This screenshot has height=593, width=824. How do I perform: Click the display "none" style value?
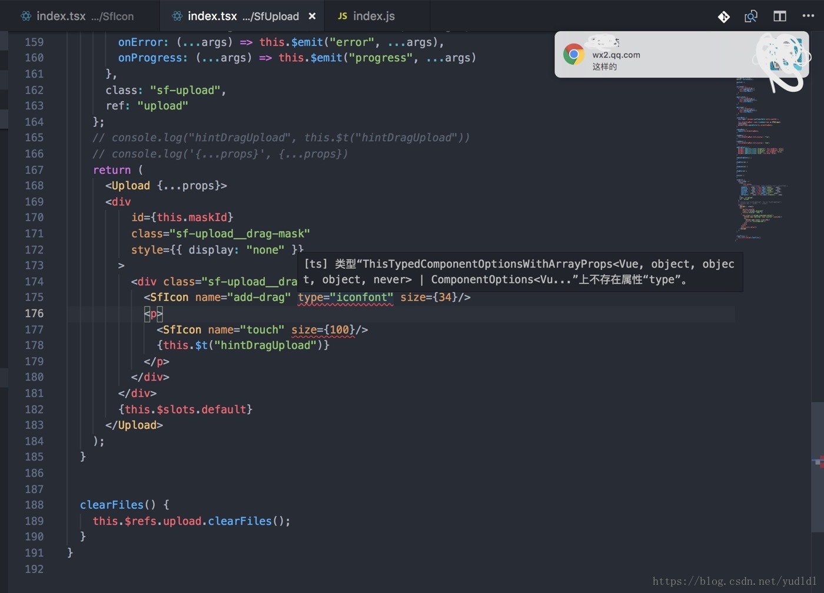coord(265,250)
